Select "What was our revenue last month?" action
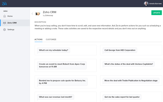This screenshot has width=163, height=102. (56, 97)
